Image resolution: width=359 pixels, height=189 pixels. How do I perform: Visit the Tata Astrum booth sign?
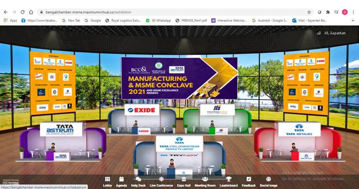tap(61, 129)
